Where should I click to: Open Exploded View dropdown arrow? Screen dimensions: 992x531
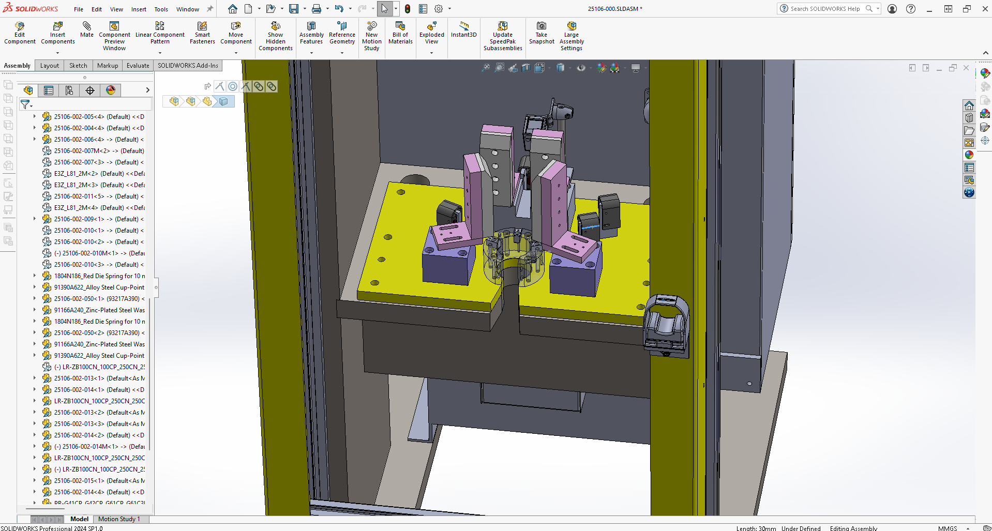click(x=431, y=53)
